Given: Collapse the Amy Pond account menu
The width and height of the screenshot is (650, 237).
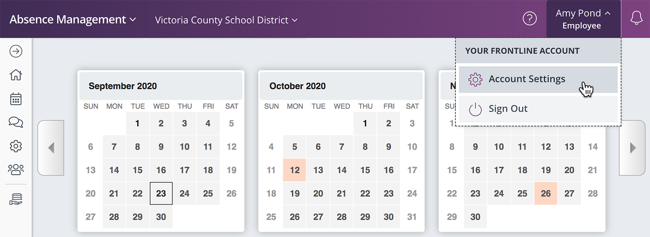Looking at the screenshot, I should pos(583,19).
